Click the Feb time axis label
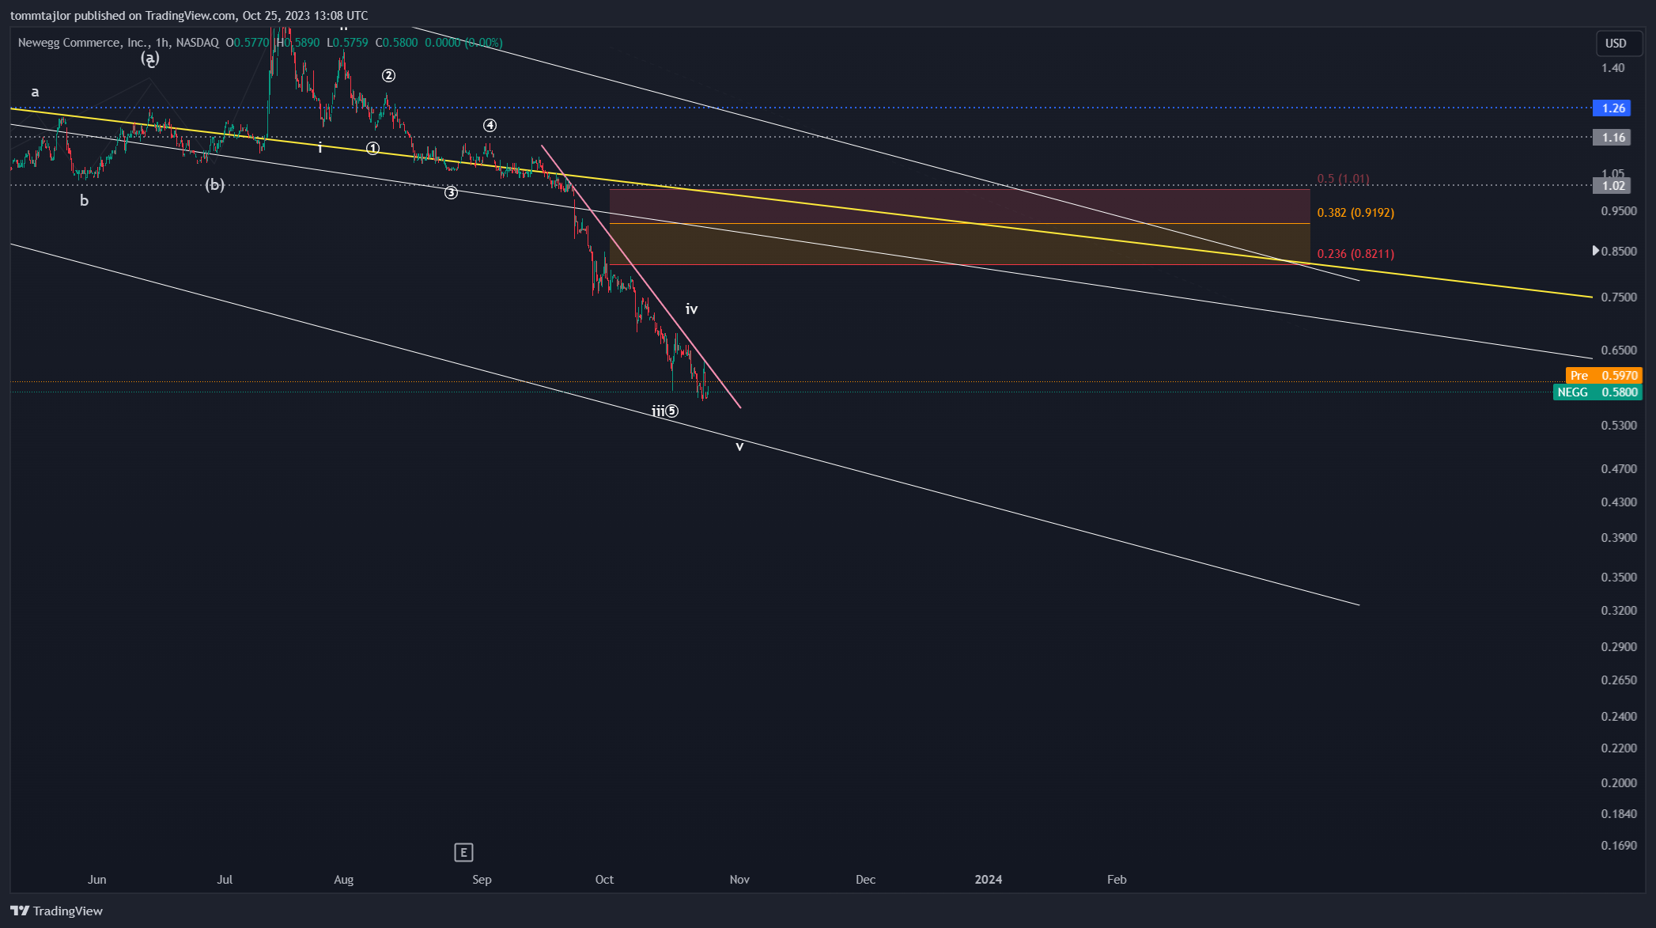The height and width of the screenshot is (928, 1656). (1117, 880)
